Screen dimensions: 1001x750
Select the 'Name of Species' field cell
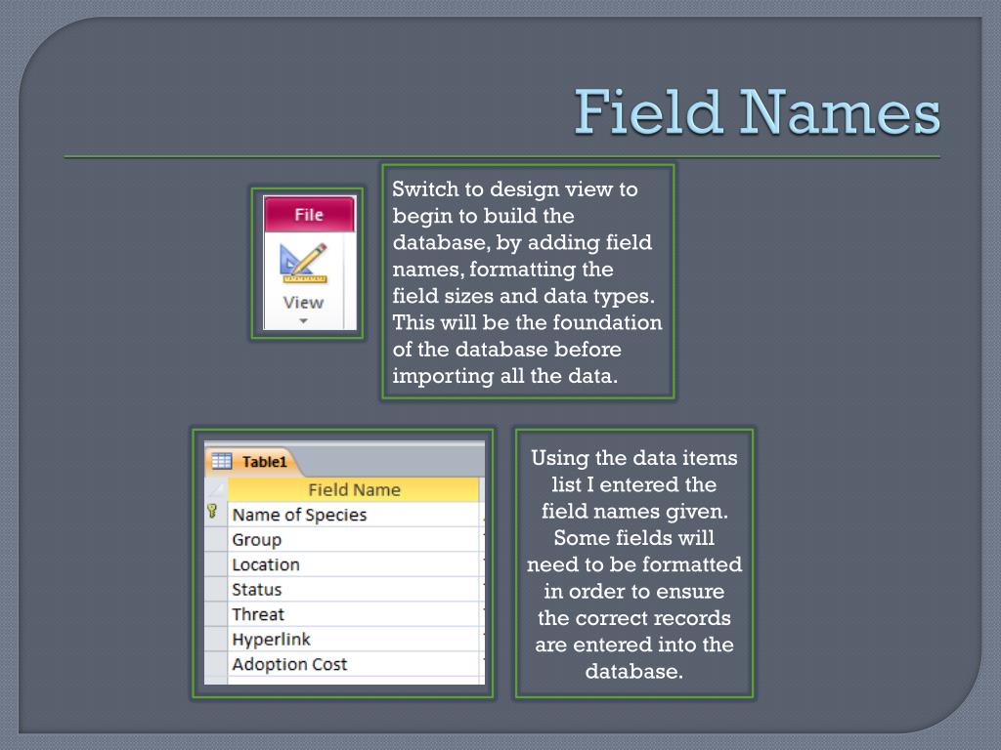353,515
